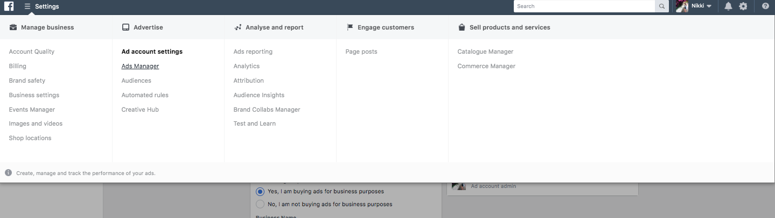Select Creative Hub from Advertise
775x218 pixels.
[140, 110]
